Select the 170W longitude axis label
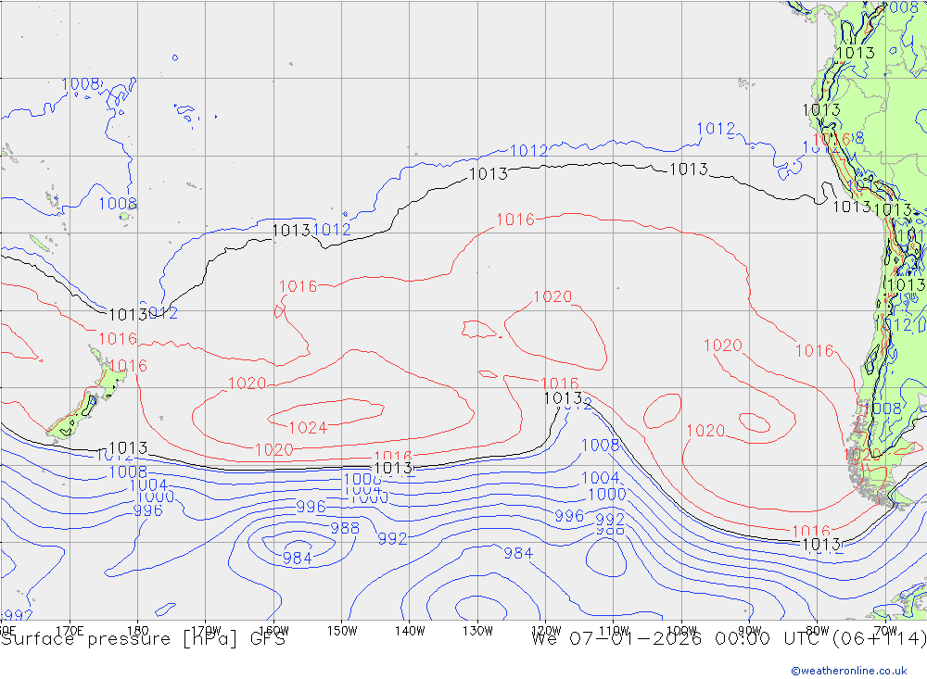The image size is (927, 679). pyautogui.click(x=207, y=631)
